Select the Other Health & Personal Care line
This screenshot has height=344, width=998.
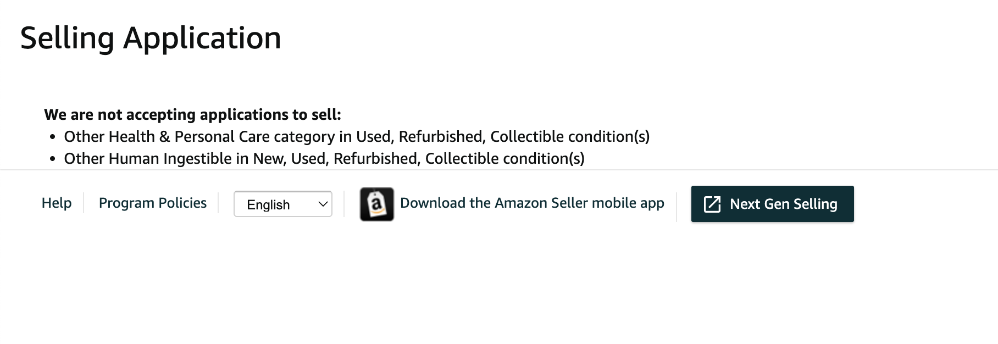point(357,136)
